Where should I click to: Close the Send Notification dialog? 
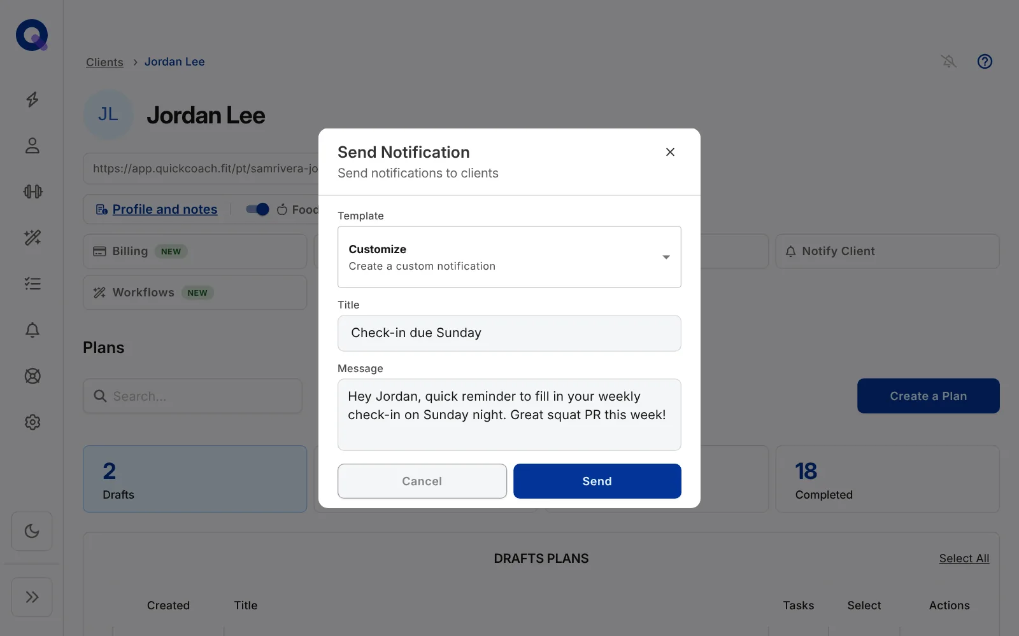670,152
